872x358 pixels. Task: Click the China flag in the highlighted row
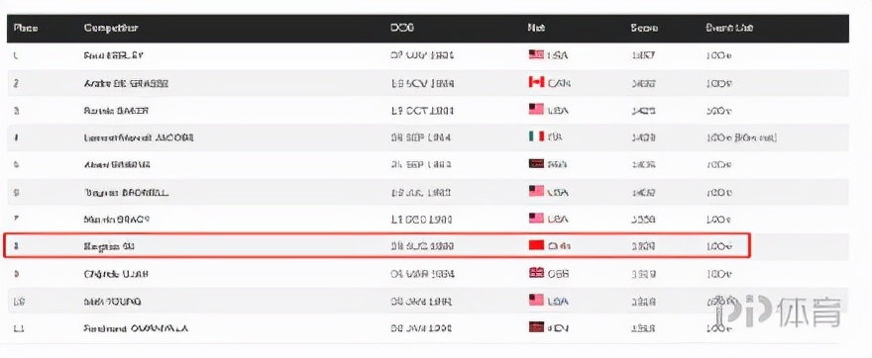536,245
